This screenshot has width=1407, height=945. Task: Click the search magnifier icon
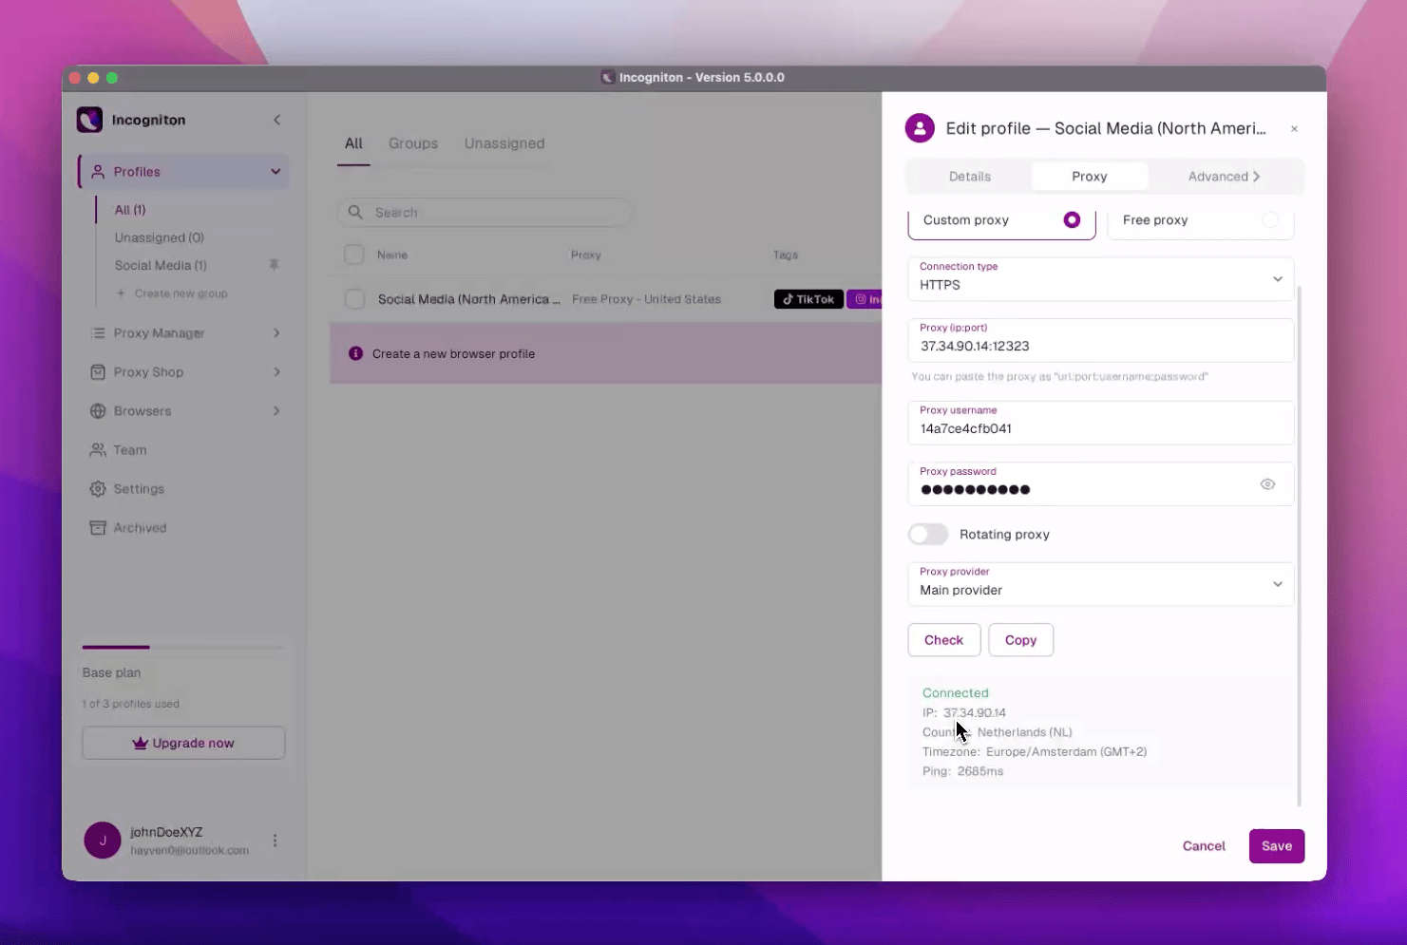click(355, 213)
